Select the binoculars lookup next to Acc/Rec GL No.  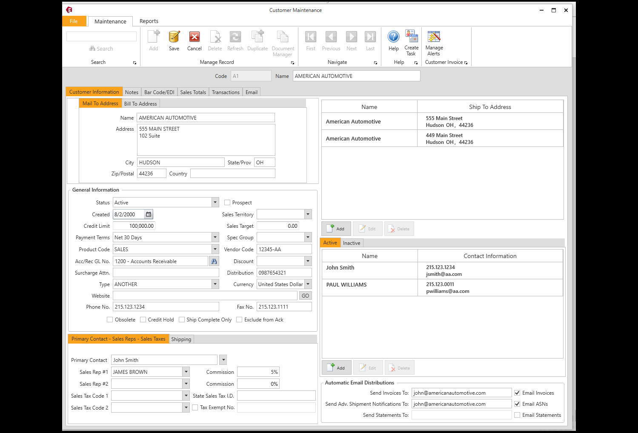click(214, 261)
